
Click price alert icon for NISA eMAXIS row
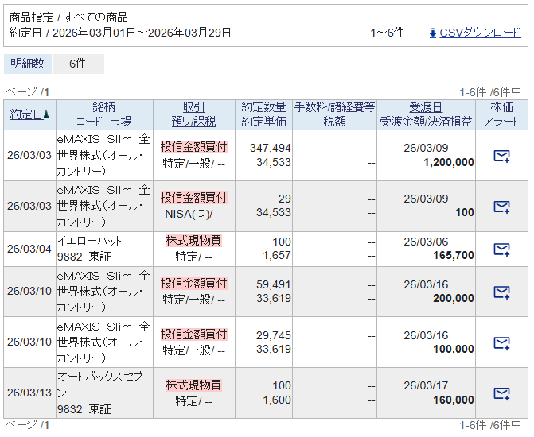click(501, 207)
